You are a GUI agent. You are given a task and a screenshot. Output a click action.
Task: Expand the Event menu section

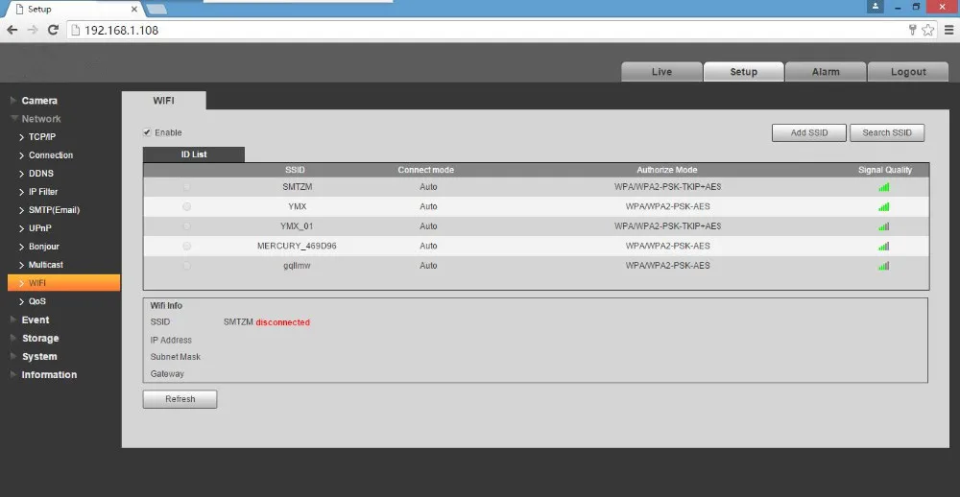coord(35,319)
